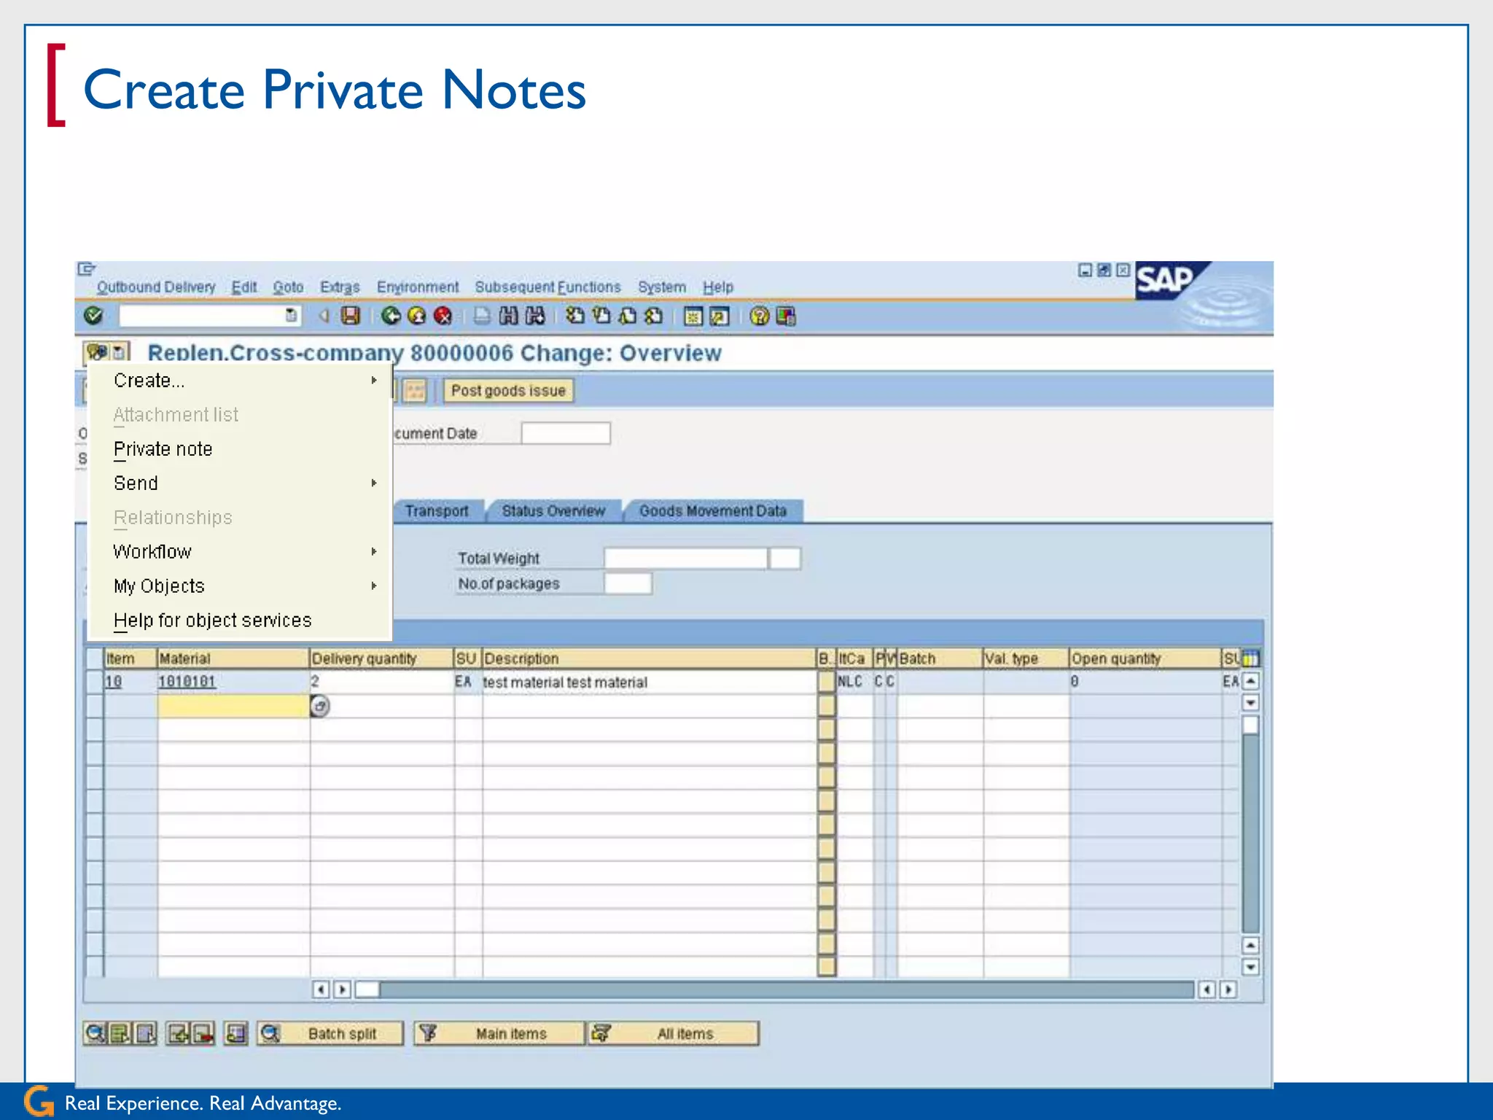Viewport: 1493px width, 1120px height.
Task: Click the Print icon in toolbar
Action: tap(482, 316)
